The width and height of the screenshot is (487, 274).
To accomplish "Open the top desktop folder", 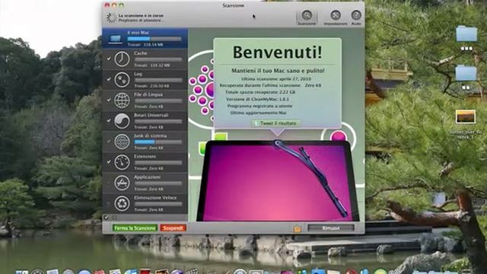I will [x=466, y=33].
